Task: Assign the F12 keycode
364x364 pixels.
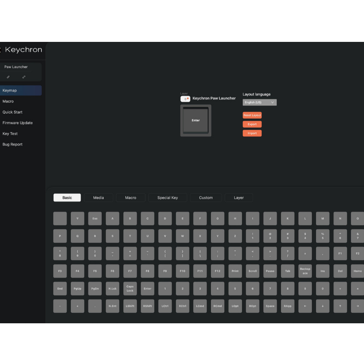Action: [x=218, y=271]
